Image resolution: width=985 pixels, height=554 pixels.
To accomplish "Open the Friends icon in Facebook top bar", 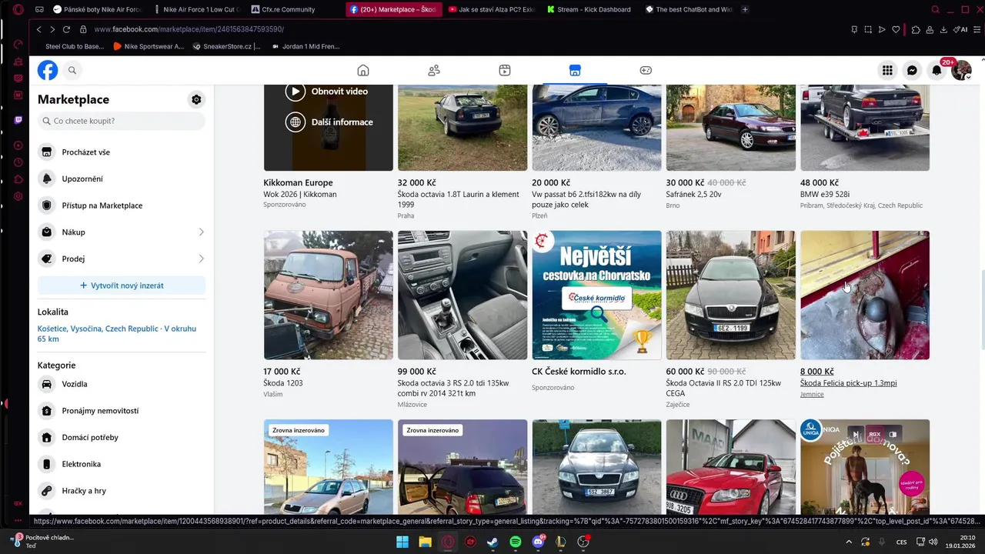I will coord(434,70).
